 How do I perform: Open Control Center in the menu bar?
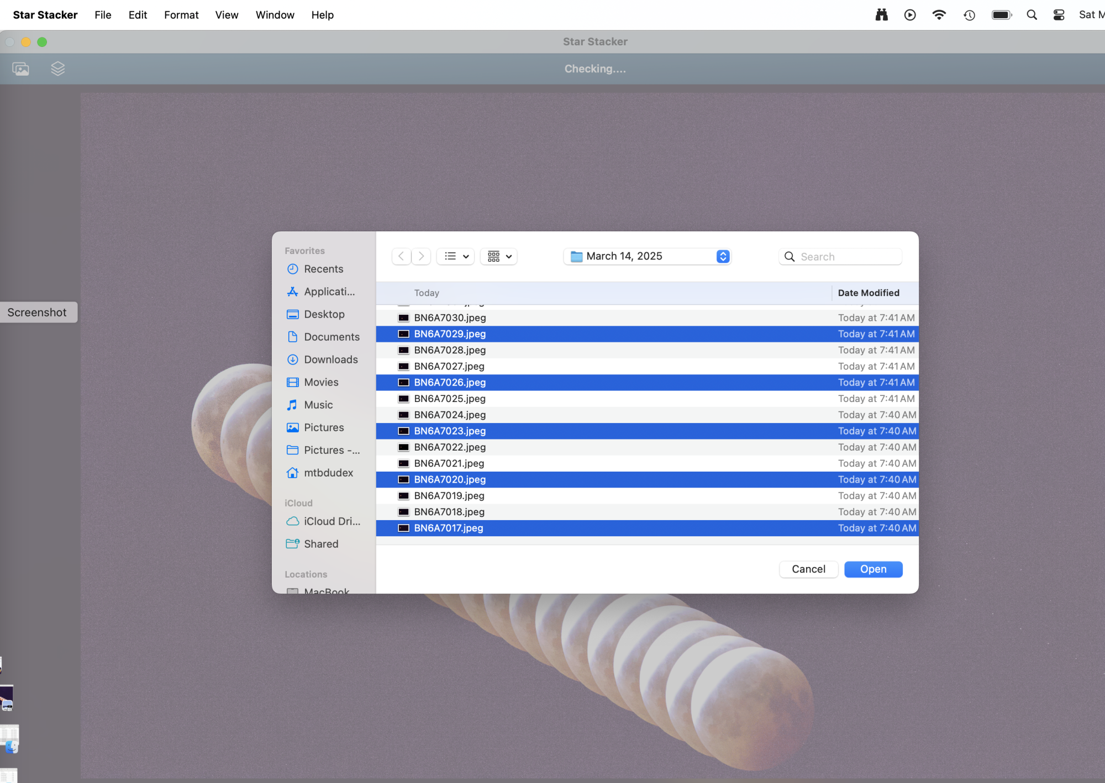pos(1059,15)
